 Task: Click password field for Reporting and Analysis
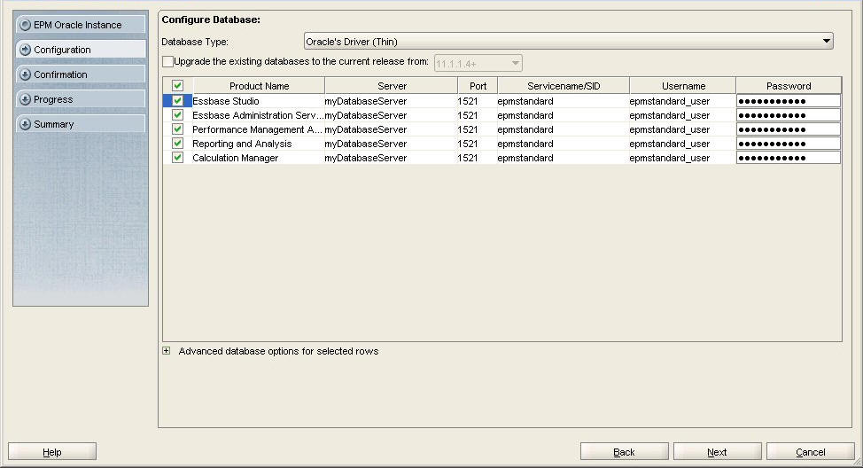point(789,144)
